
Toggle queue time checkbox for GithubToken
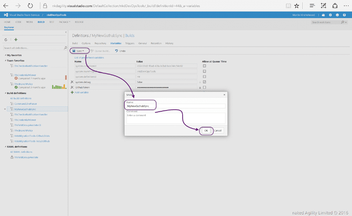pyautogui.click(x=204, y=87)
